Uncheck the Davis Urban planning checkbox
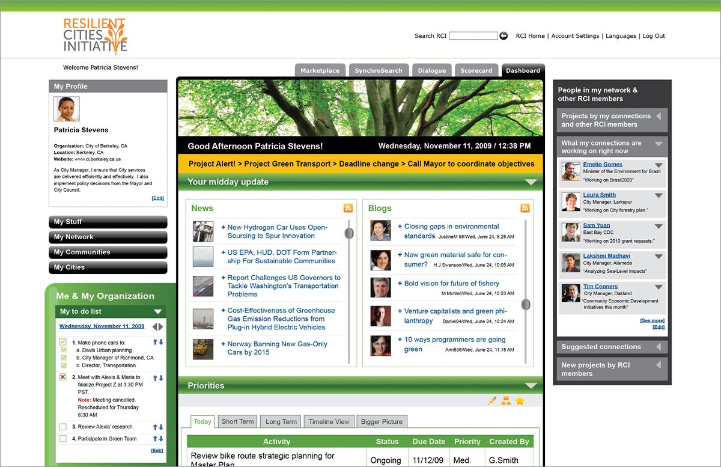The width and height of the screenshot is (721, 467). point(63,350)
